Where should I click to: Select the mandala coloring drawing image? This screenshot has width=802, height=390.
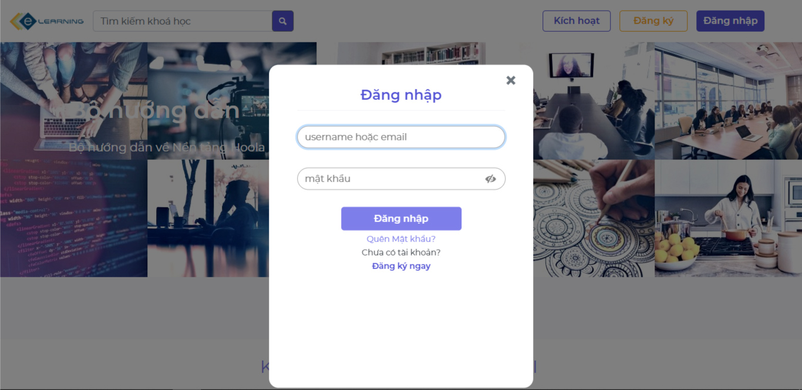pyautogui.click(x=594, y=218)
